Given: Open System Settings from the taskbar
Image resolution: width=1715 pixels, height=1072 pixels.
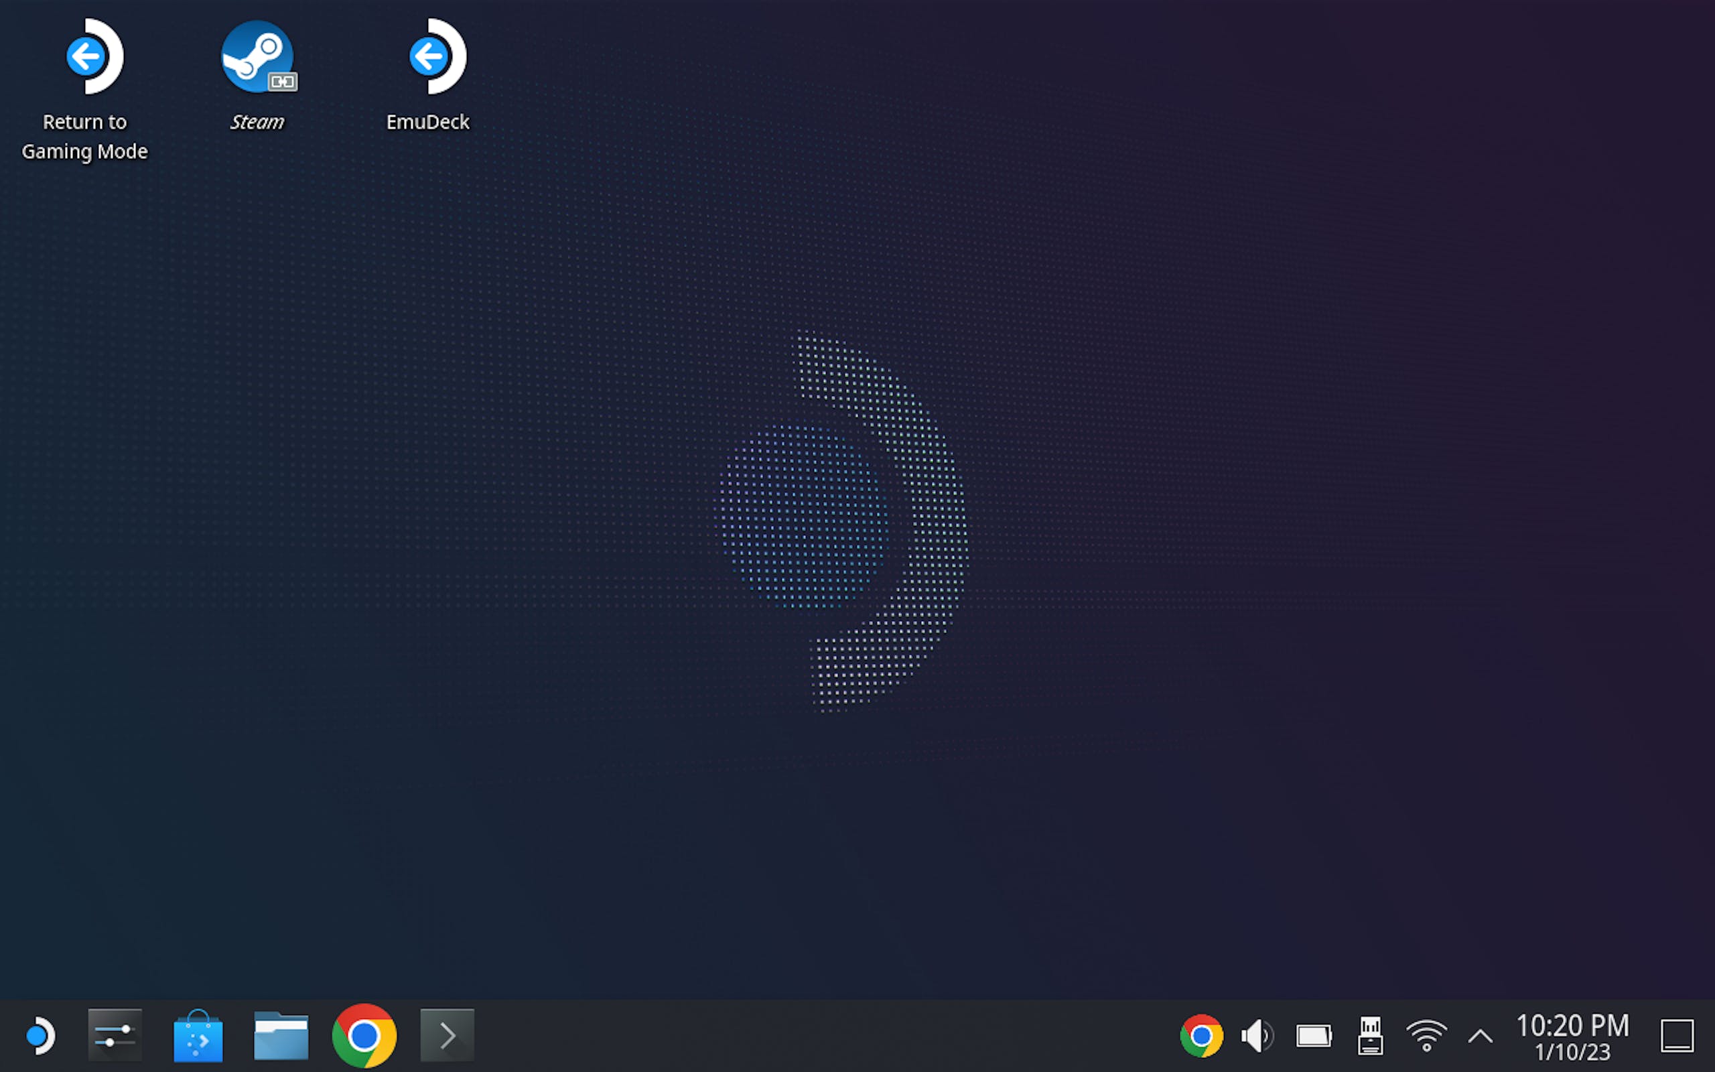Looking at the screenshot, I should 115,1036.
